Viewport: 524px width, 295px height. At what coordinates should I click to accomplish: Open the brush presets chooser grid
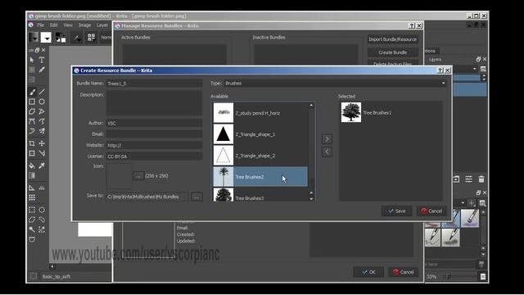click(x=91, y=38)
